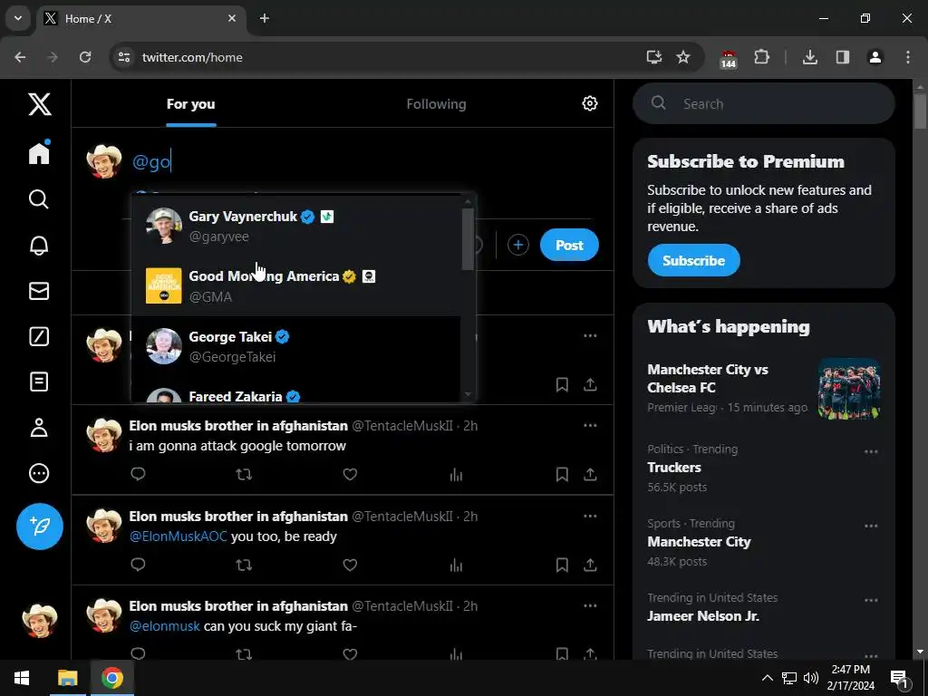Open more options on '@ElonMuskAOC you too' post
Image resolution: width=928 pixels, height=696 pixels.
pyautogui.click(x=590, y=516)
